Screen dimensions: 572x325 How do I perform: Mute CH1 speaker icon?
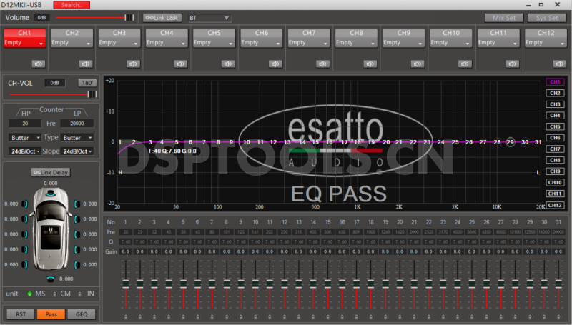(x=38, y=64)
